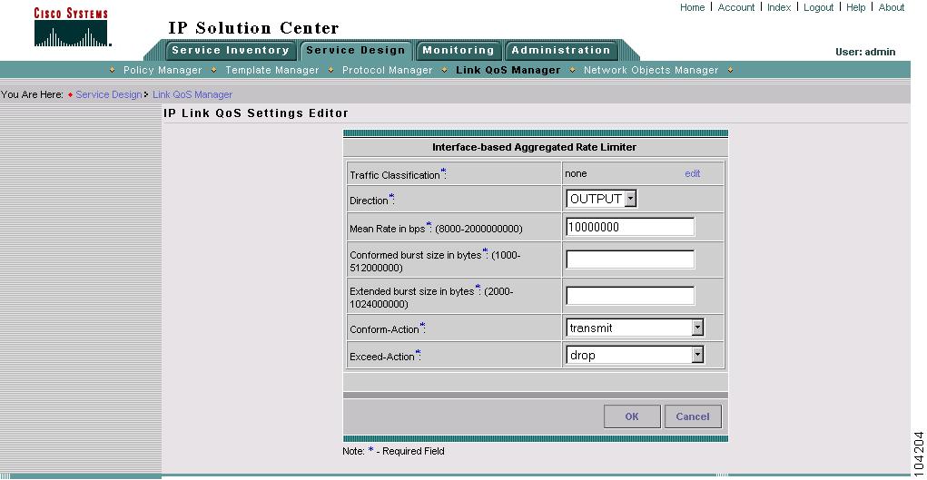The width and height of the screenshot is (927, 480).
Task: Select the Service Design tab
Action: [x=355, y=50]
